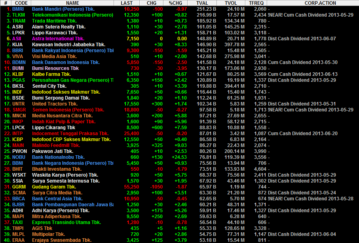The width and height of the screenshot is (359, 243).
Task: Click Pakuwon Jati Tbk. name
Action: pos(53,152)
